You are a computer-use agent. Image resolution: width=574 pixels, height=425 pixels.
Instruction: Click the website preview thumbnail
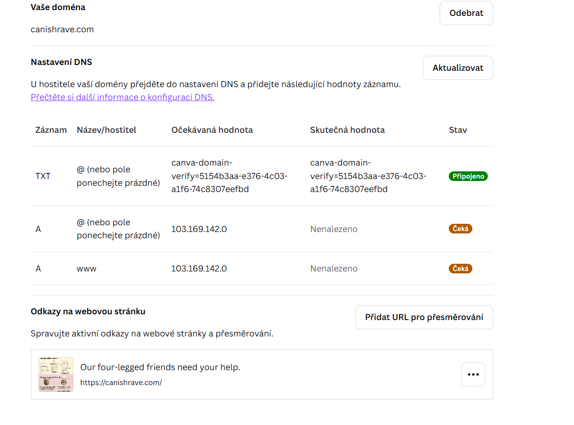click(56, 374)
